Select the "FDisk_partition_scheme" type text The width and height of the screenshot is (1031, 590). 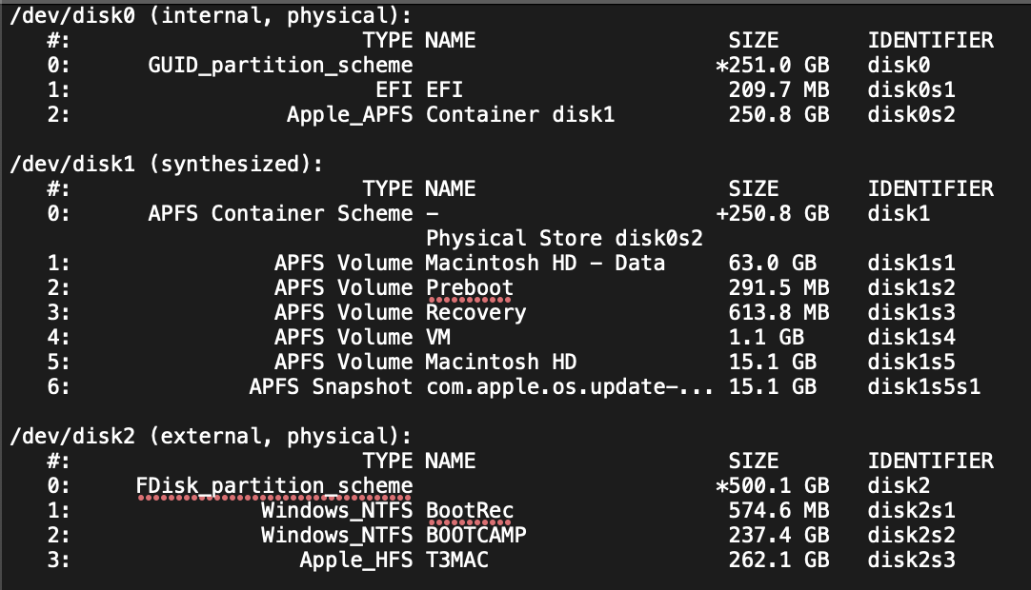(x=274, y=486)
